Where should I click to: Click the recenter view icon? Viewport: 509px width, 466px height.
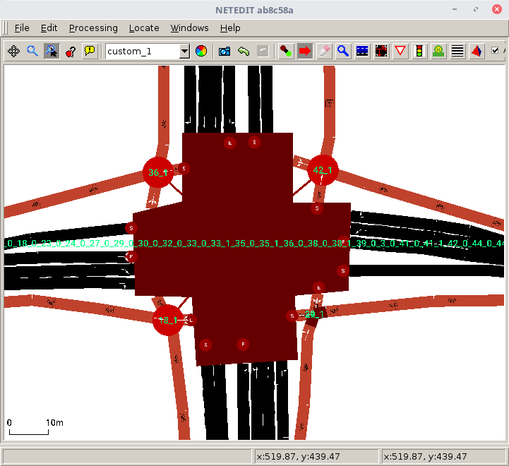click(13, 51)
